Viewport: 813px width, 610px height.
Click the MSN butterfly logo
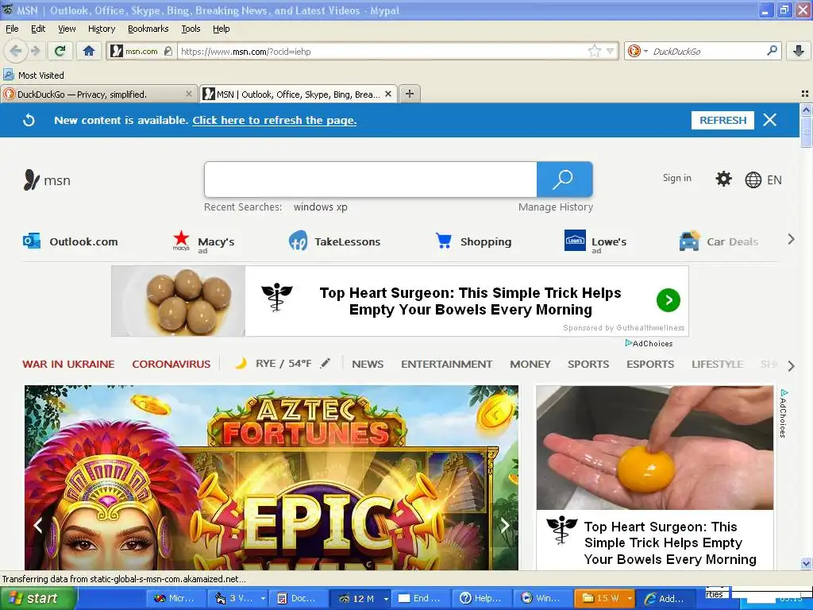click(x=31, y=180)
